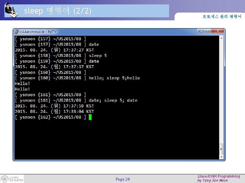Minimize the PuTTY window
This screenshot has height=183, width=245.
pyautogui.click(x=201, y=31)
